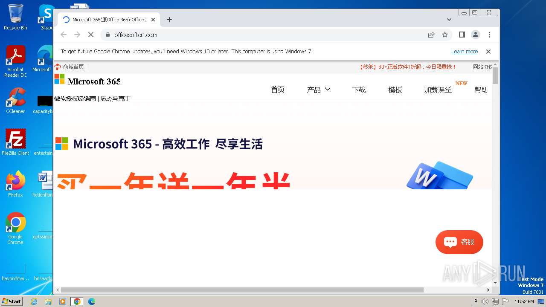Viewport: 546px width, 307px height.
Task: Open 模板 navigation item
Action: pos(395,90)
